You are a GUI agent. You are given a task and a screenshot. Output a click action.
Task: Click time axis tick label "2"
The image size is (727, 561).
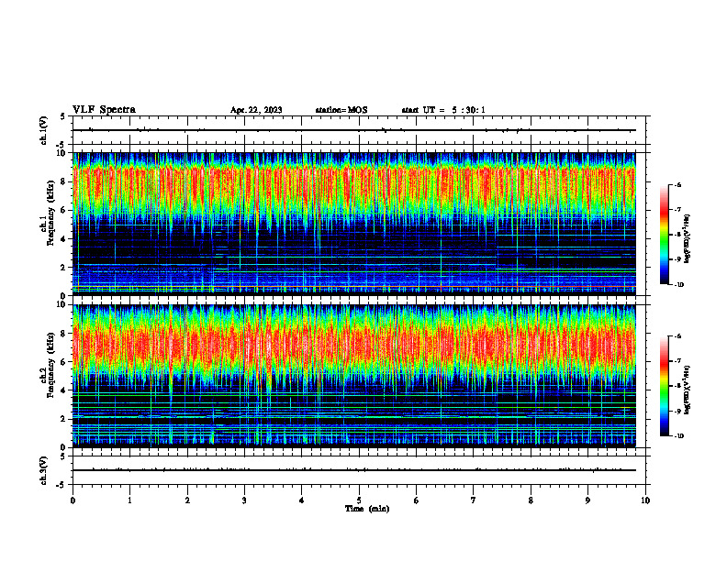(x=187, y=500)
